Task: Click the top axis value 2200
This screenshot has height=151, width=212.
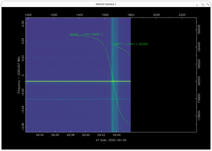Action: click(182, 15)
